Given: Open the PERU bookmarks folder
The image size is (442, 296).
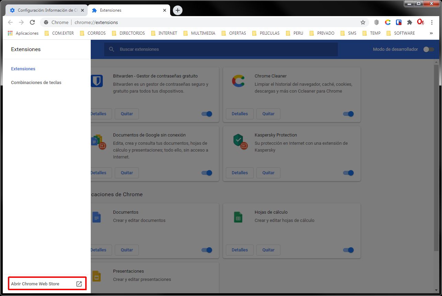Looking at the screenshot, I should (295, 33).
